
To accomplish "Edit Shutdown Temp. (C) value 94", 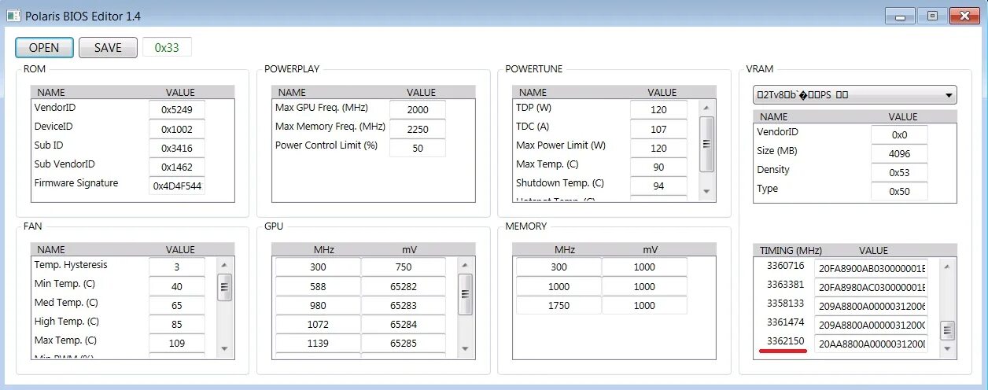I will (658, 186).
